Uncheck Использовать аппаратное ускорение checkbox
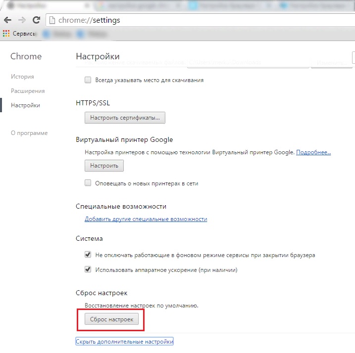The image size is (355, 353). pos(88,269)
